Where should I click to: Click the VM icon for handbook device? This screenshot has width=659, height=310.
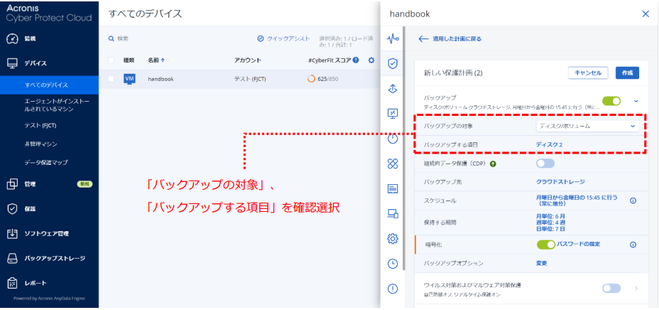(129, 79)
